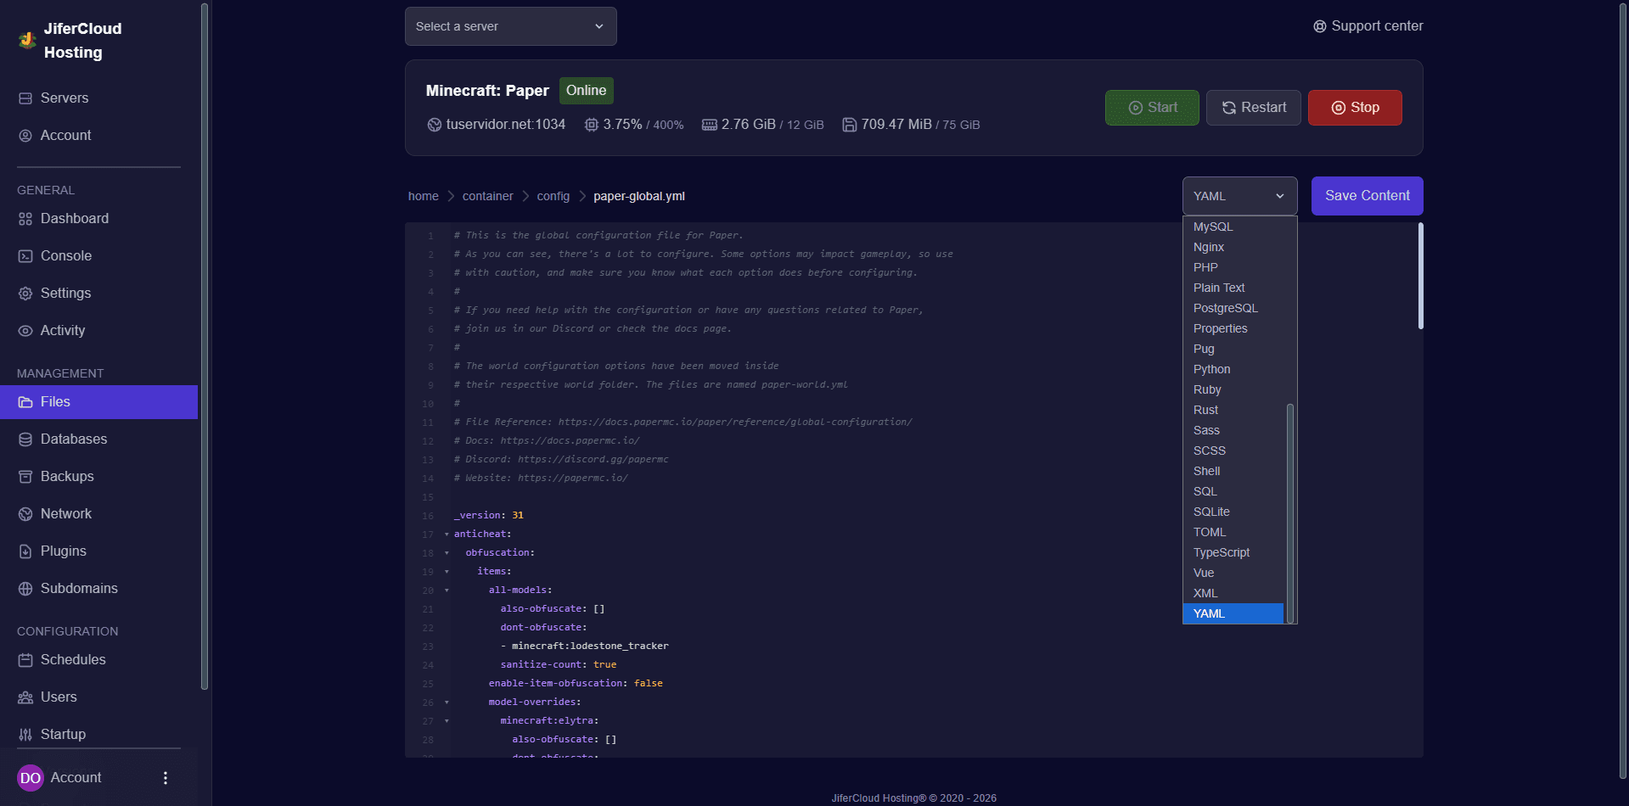The image size is (1629, 806).
Task: Click the Console terminal icon
Action: [25, 256]
